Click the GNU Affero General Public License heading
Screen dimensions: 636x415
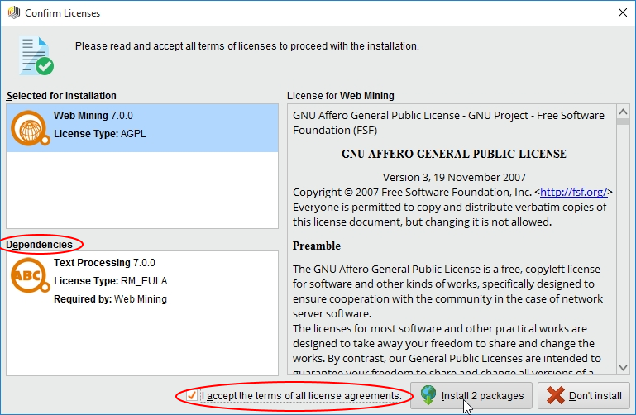pyautogui.click(x=453, y=154)
